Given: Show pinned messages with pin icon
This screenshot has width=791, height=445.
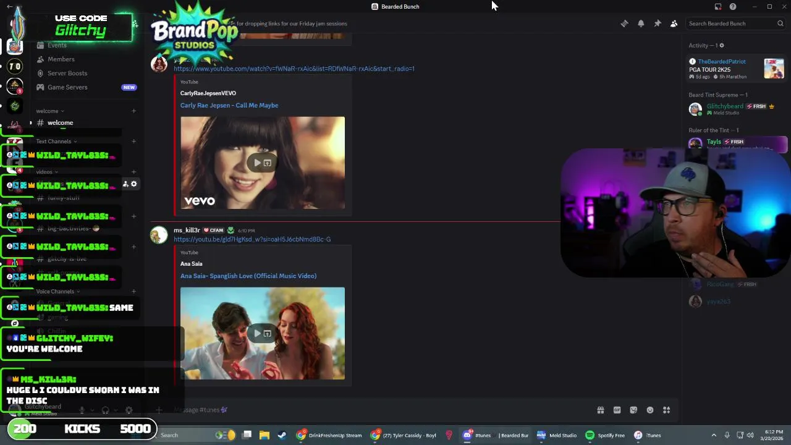Looking at the screenshot, I should 658,23.
